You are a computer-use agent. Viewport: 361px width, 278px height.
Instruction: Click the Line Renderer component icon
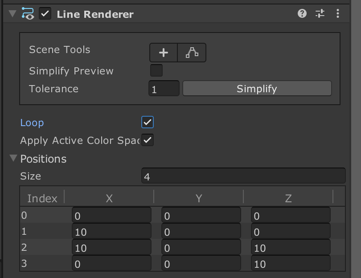(x=28, y=13)
